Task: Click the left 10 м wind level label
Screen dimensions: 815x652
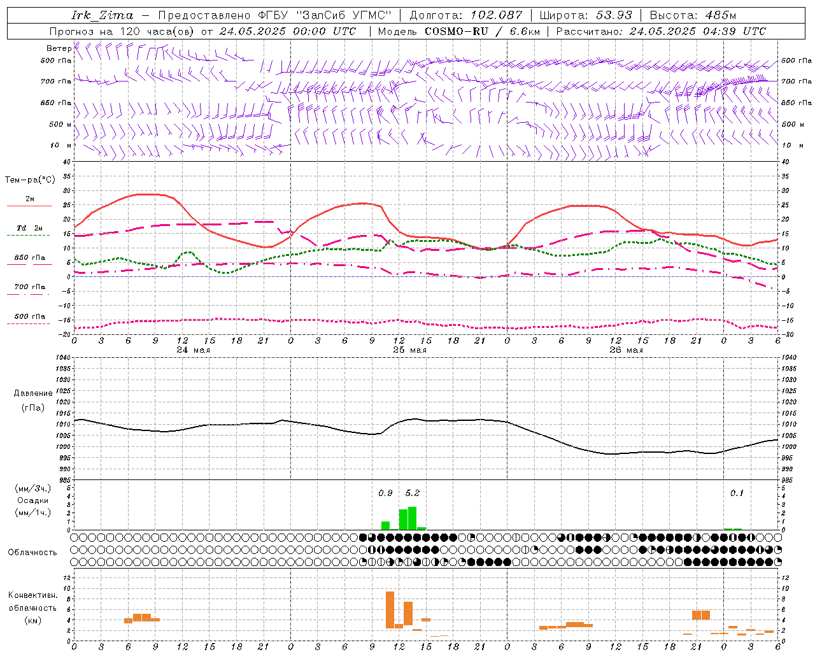Action: (x=60, y=145)
